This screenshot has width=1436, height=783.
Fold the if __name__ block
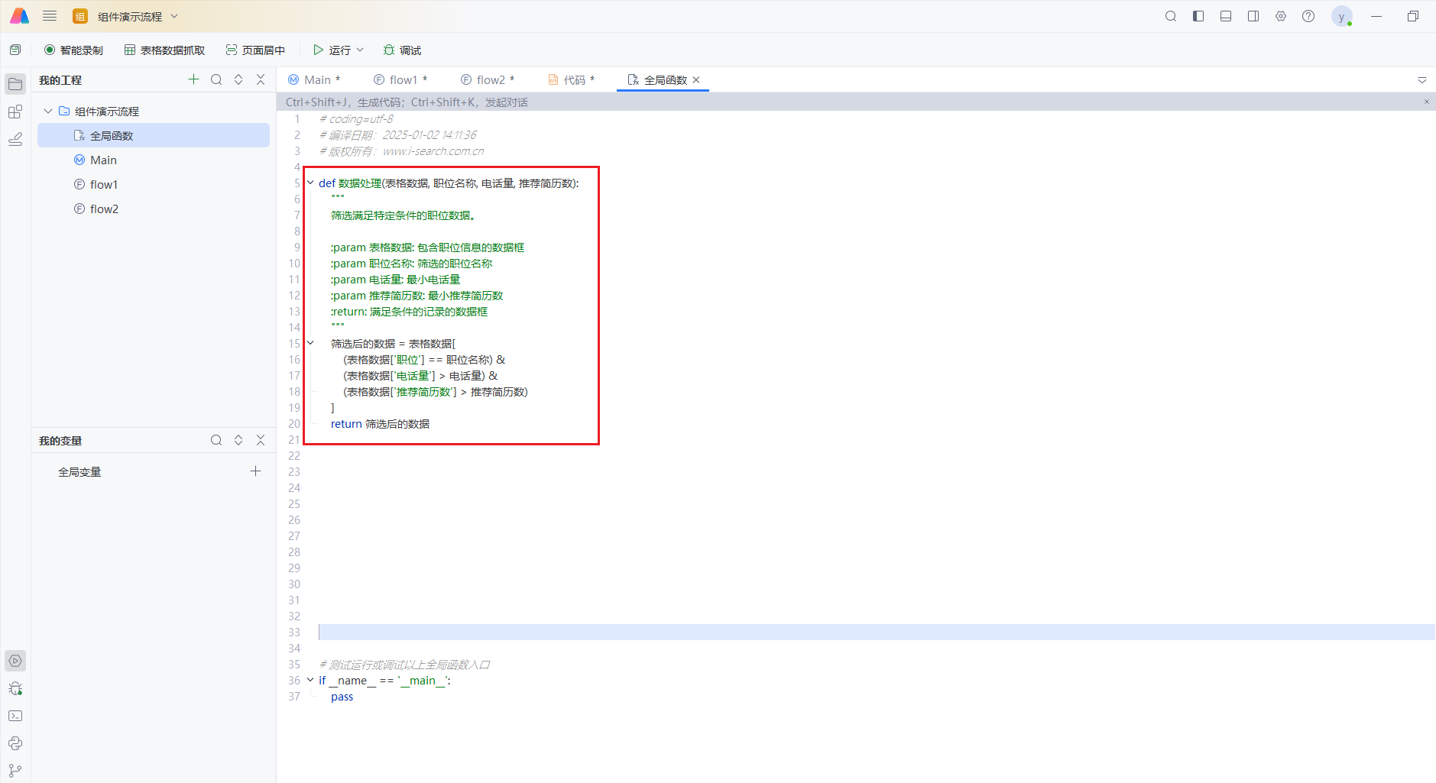(310, 680)
